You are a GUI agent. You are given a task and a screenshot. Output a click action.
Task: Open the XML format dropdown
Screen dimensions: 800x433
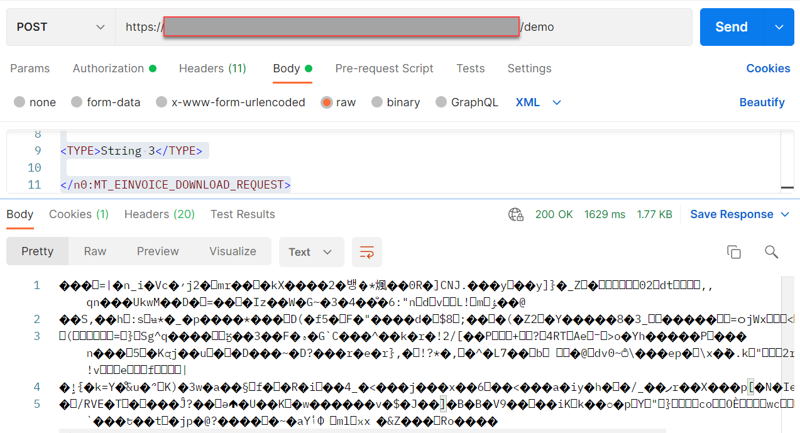(539, 102)
